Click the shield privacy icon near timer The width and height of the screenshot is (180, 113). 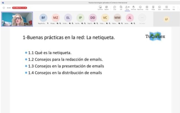point(4,8)
